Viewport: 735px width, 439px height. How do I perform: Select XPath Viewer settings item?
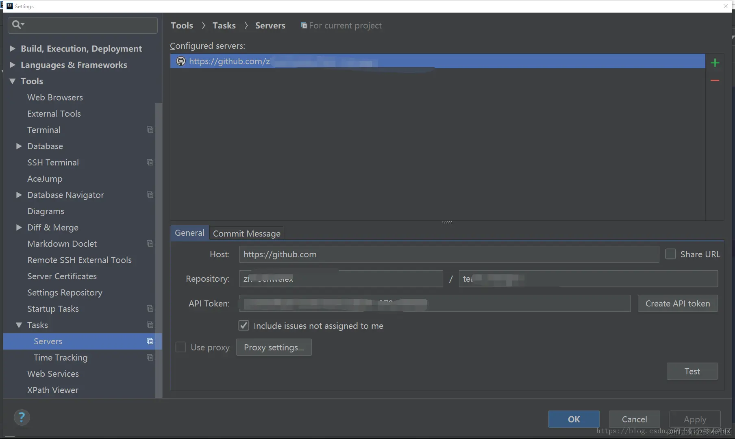(x=53, y=390)
